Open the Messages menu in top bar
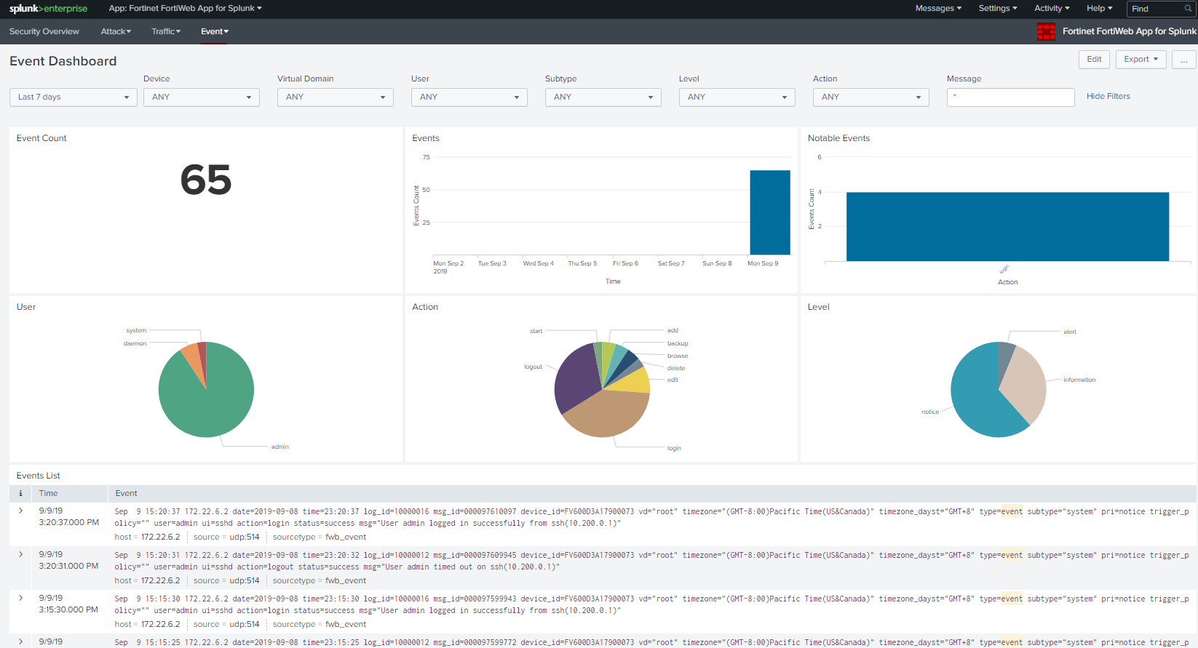Image resolution: width=1198 pixels, height=648 pixels. [x=938, y=9]
